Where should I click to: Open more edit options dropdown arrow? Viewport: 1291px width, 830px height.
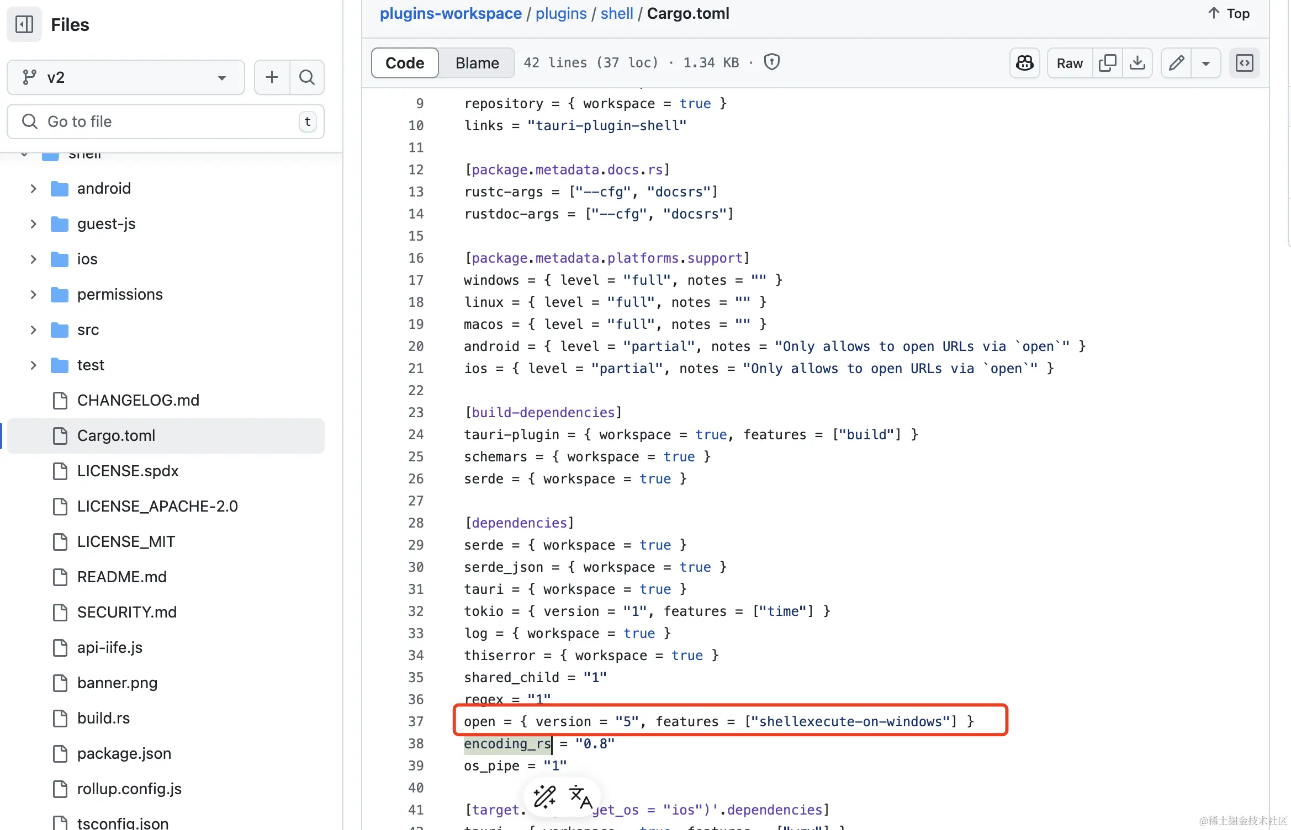pos(1206,63)
